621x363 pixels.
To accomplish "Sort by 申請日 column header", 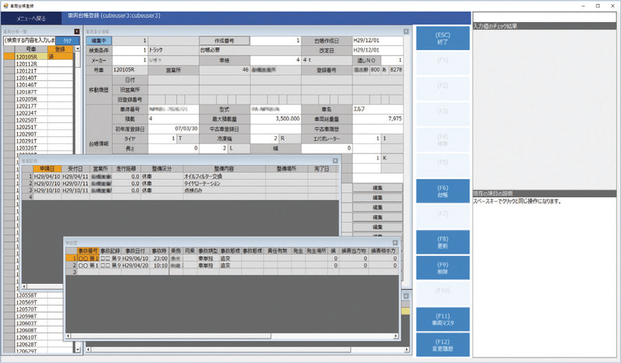I will 47,168.
